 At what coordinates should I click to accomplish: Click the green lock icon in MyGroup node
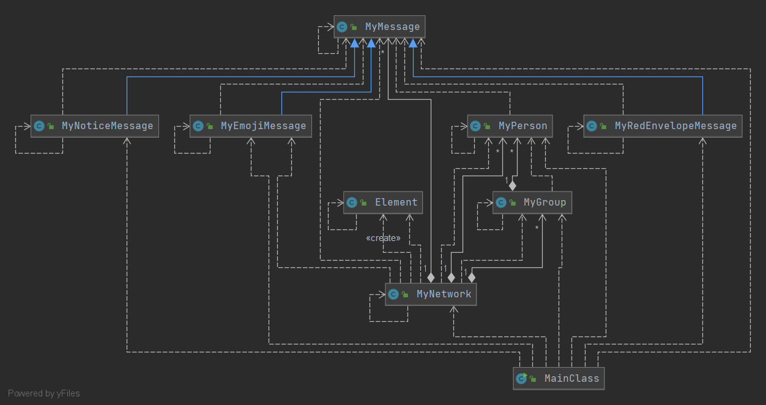click(x=512, y=203)
